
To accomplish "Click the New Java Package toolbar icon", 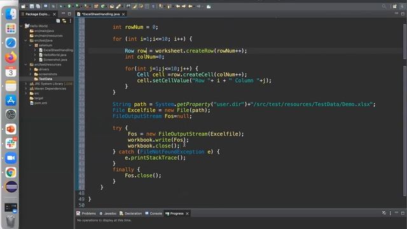I will point(96,6).
